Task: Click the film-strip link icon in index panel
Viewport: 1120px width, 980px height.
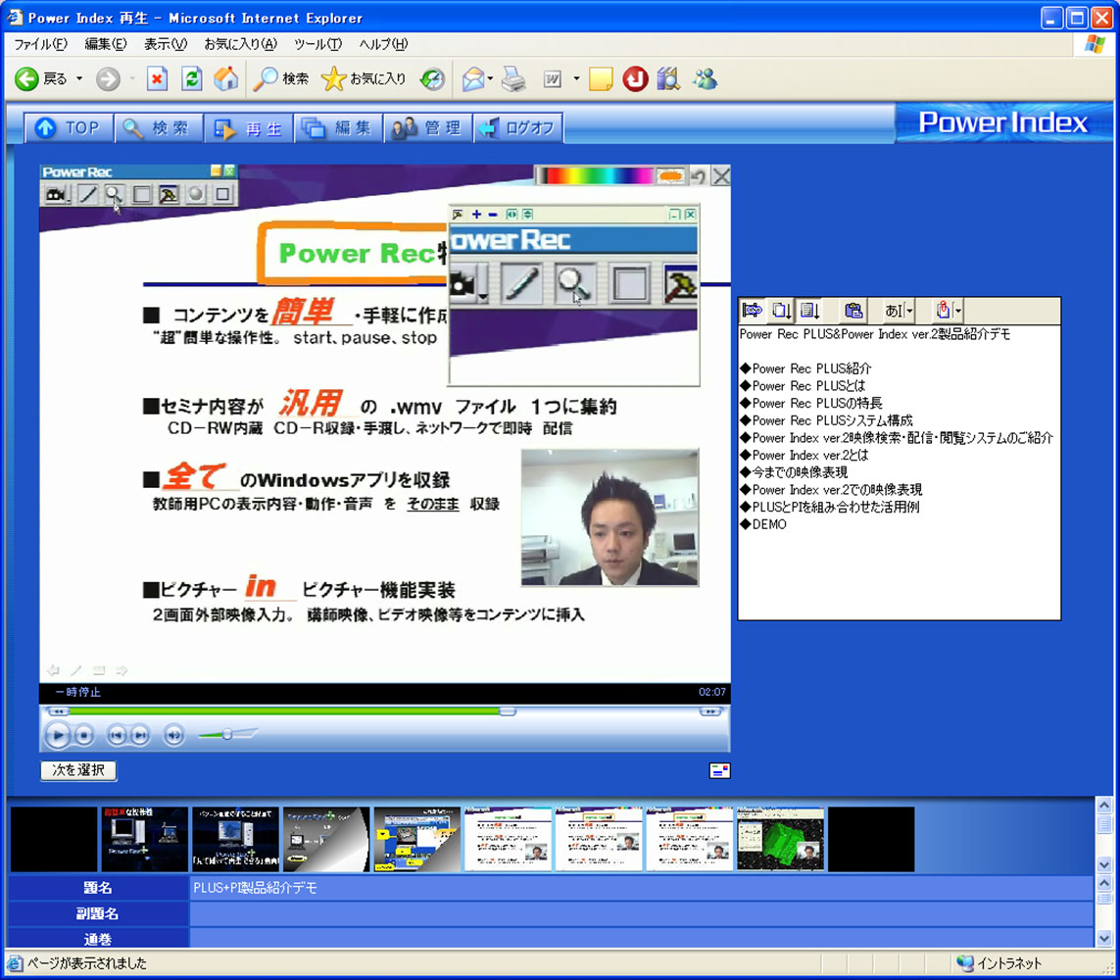Action: click(x=753, y=310)
